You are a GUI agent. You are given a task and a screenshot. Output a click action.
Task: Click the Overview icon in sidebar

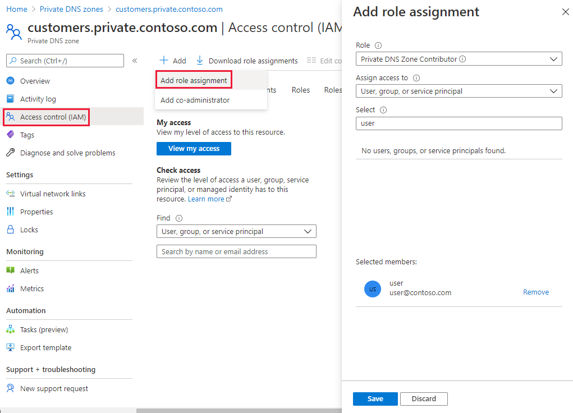[x=10, y=81]
